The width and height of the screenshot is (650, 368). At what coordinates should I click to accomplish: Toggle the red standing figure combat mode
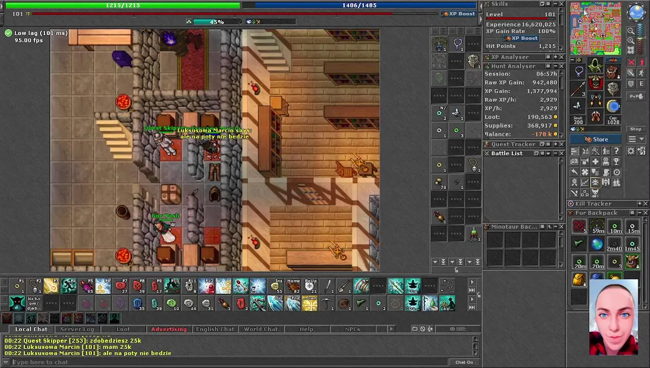pyautogui.click(x=642, y=62)
